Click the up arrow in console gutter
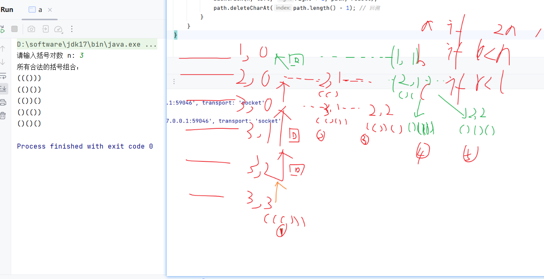Image resolution: width=544 pixels, height=279 pixels. 2,49
